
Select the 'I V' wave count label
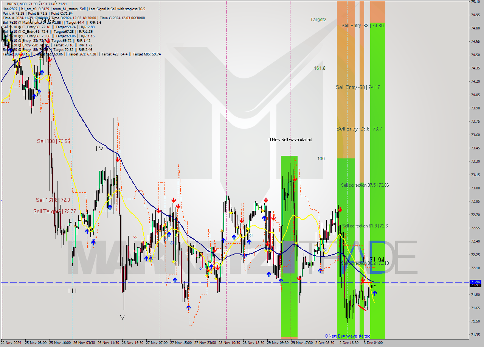(99, 149)
